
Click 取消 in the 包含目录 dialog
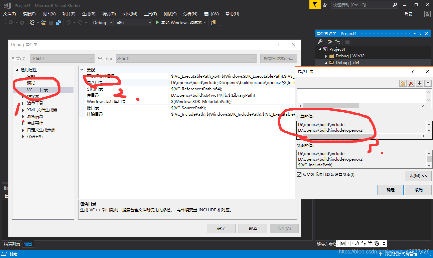(x=419, y=190)
